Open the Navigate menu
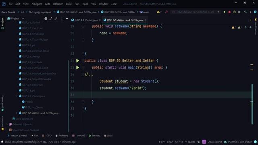Viewport: 258px width, 145px height. [37, 4]
